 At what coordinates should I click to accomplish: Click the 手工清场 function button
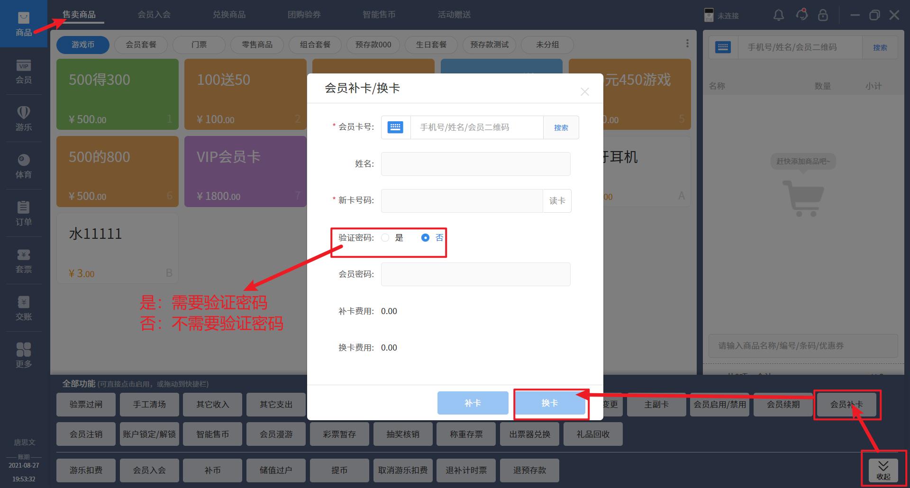(149, 405)
